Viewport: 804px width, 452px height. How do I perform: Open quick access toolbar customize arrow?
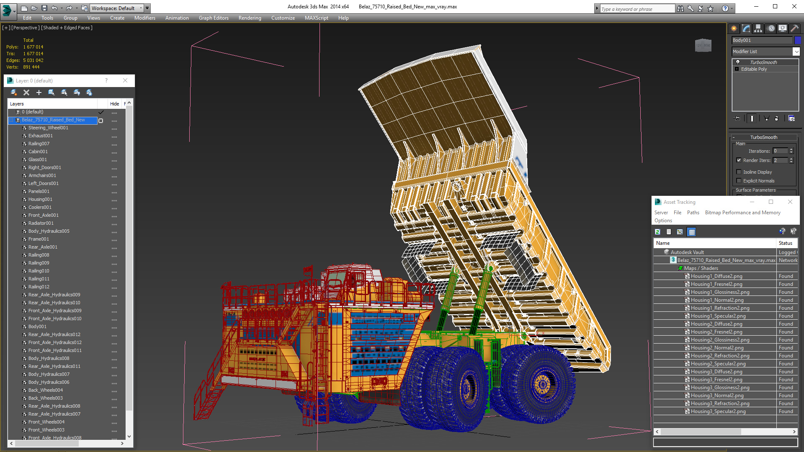[x=147, y=8]
